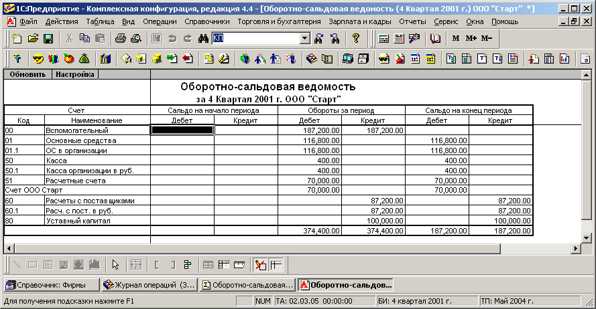Open the Торговля и бухгалтерия menu
The image size is (596, 309).
pyautogui.click(x=280, y=21)
